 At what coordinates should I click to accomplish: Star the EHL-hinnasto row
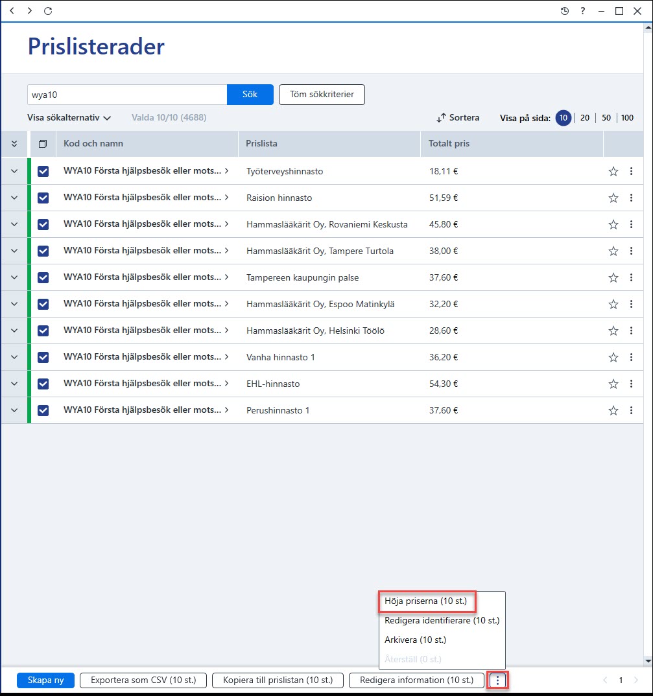pos(613,384)
